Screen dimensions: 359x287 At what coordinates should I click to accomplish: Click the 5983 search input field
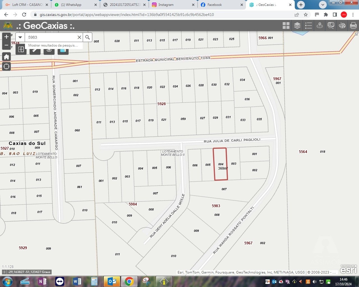point(50,37)
